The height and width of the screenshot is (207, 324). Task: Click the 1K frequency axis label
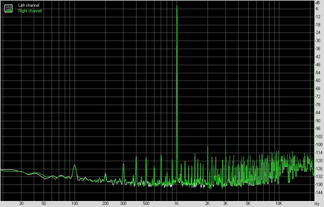[x=176, y=203]
